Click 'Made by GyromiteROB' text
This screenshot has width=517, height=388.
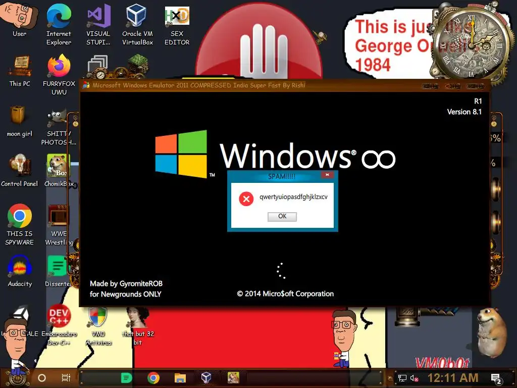(x=126, y=284)
